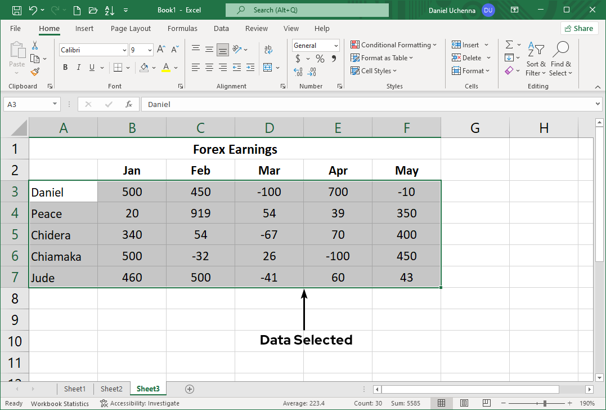Toggle bold formatting
Image resolution: width=606 pixels, height=410 pixels.
tap(65, 67)
